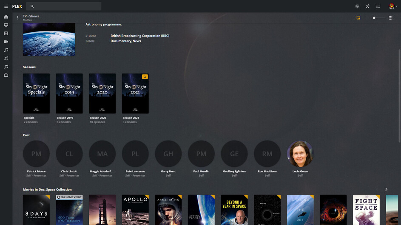
Task: Filter by Documentary genre link
Action: tap(121, 41)
